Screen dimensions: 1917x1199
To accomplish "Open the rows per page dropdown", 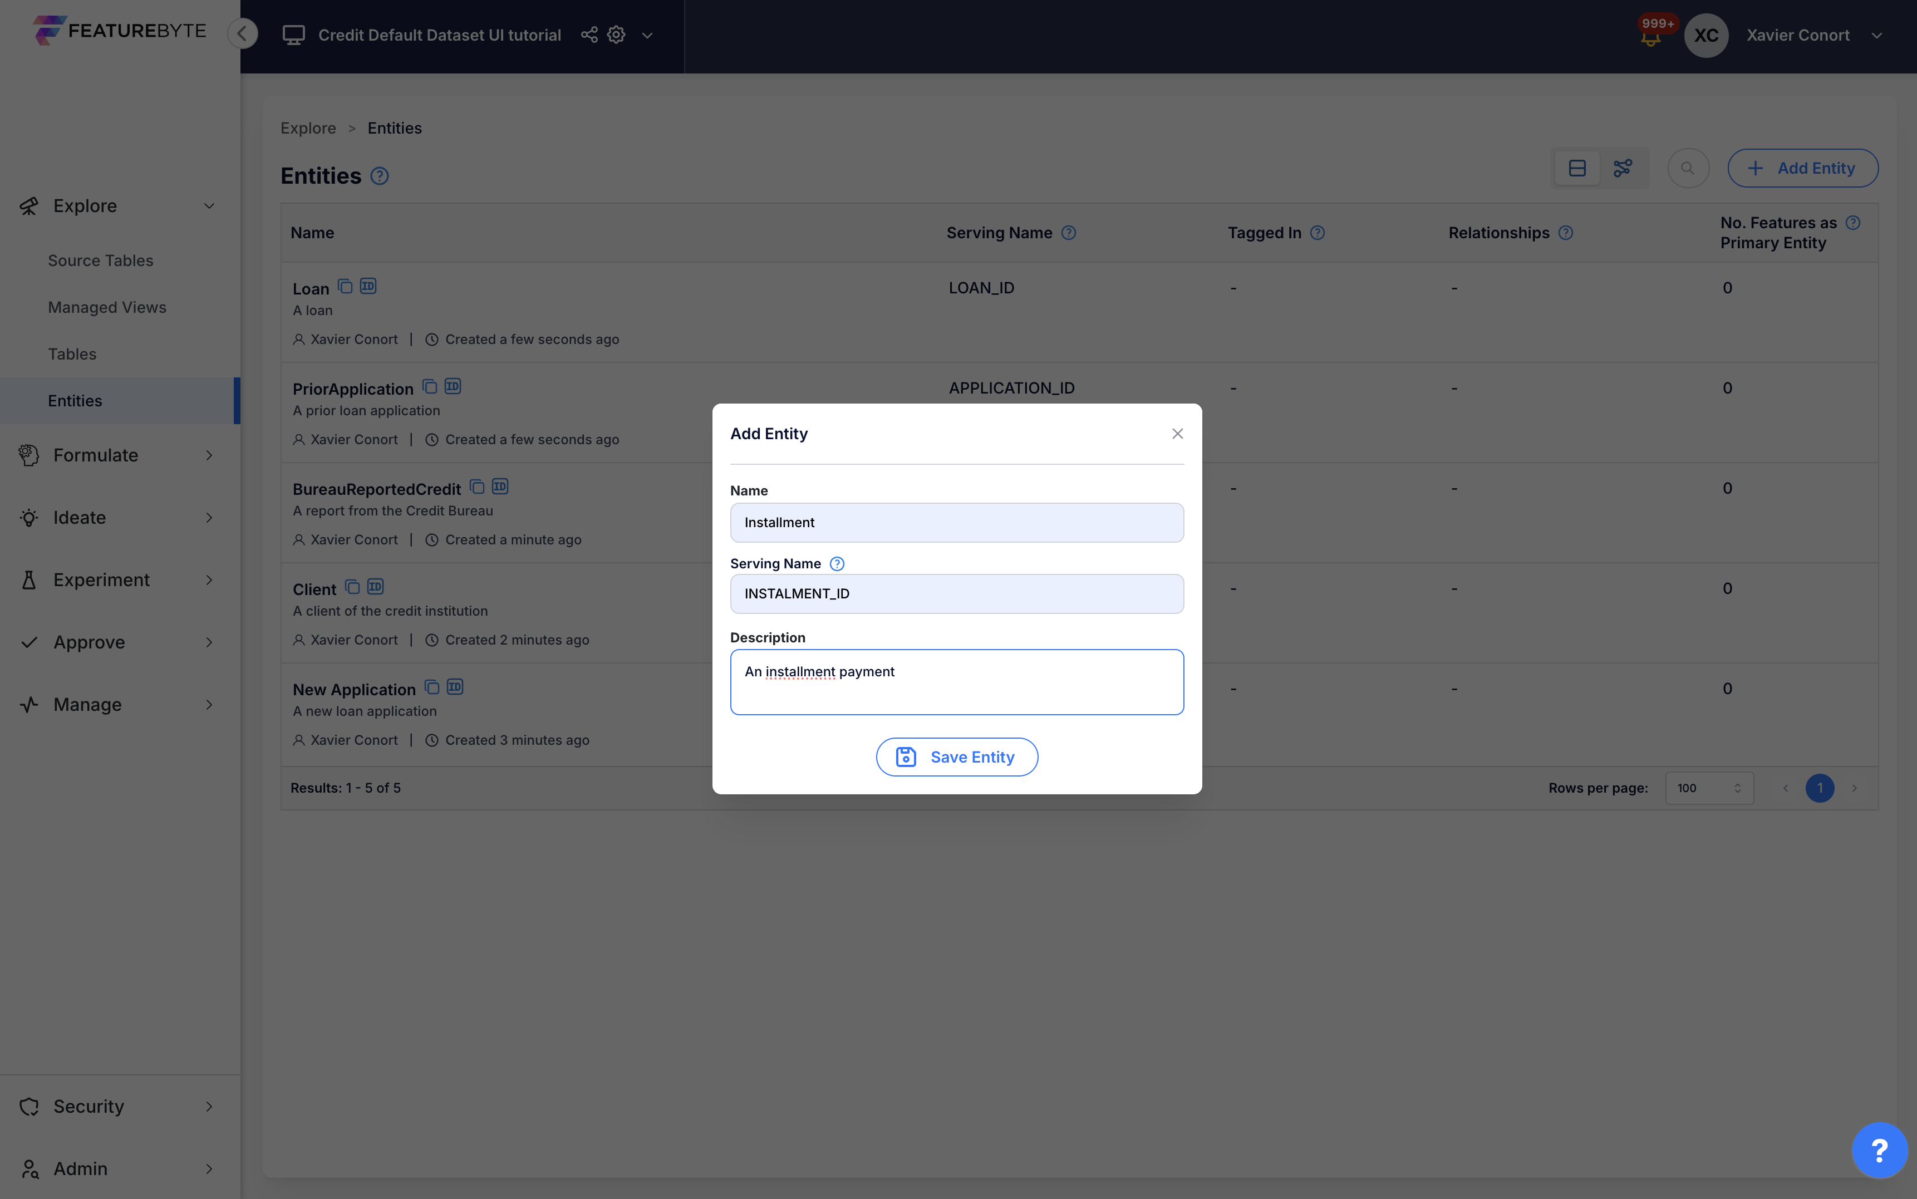I will pyautogui.click(x=1709, y=788).
